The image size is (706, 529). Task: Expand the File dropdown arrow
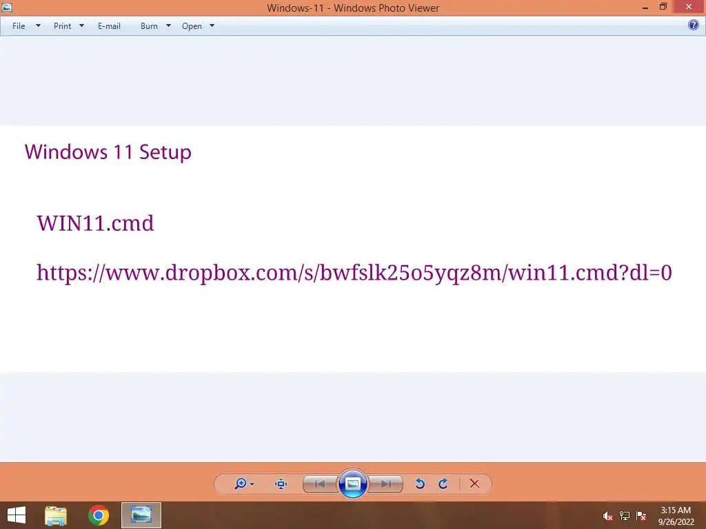[x=39, y=25]
